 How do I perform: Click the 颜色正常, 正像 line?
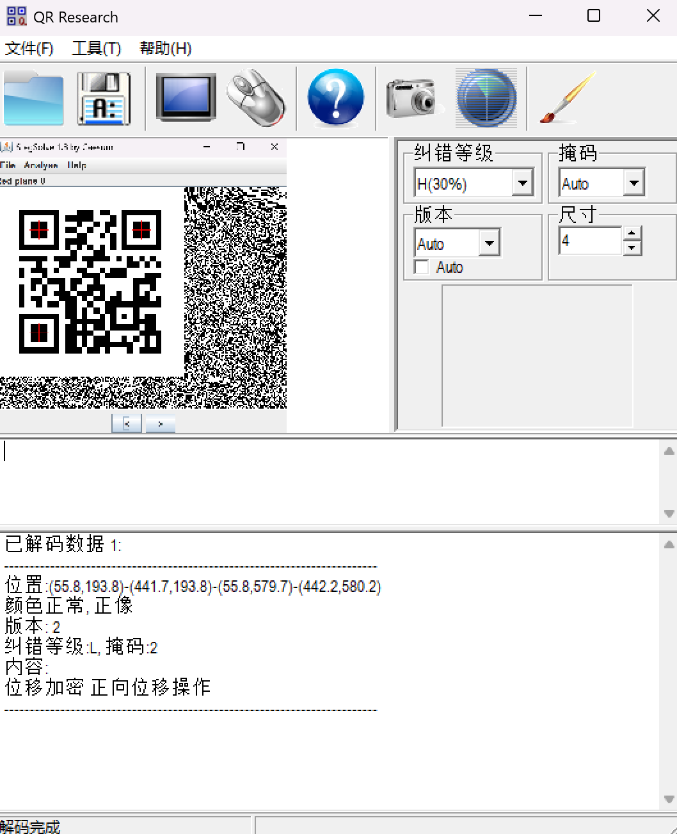tap(68, 605)
